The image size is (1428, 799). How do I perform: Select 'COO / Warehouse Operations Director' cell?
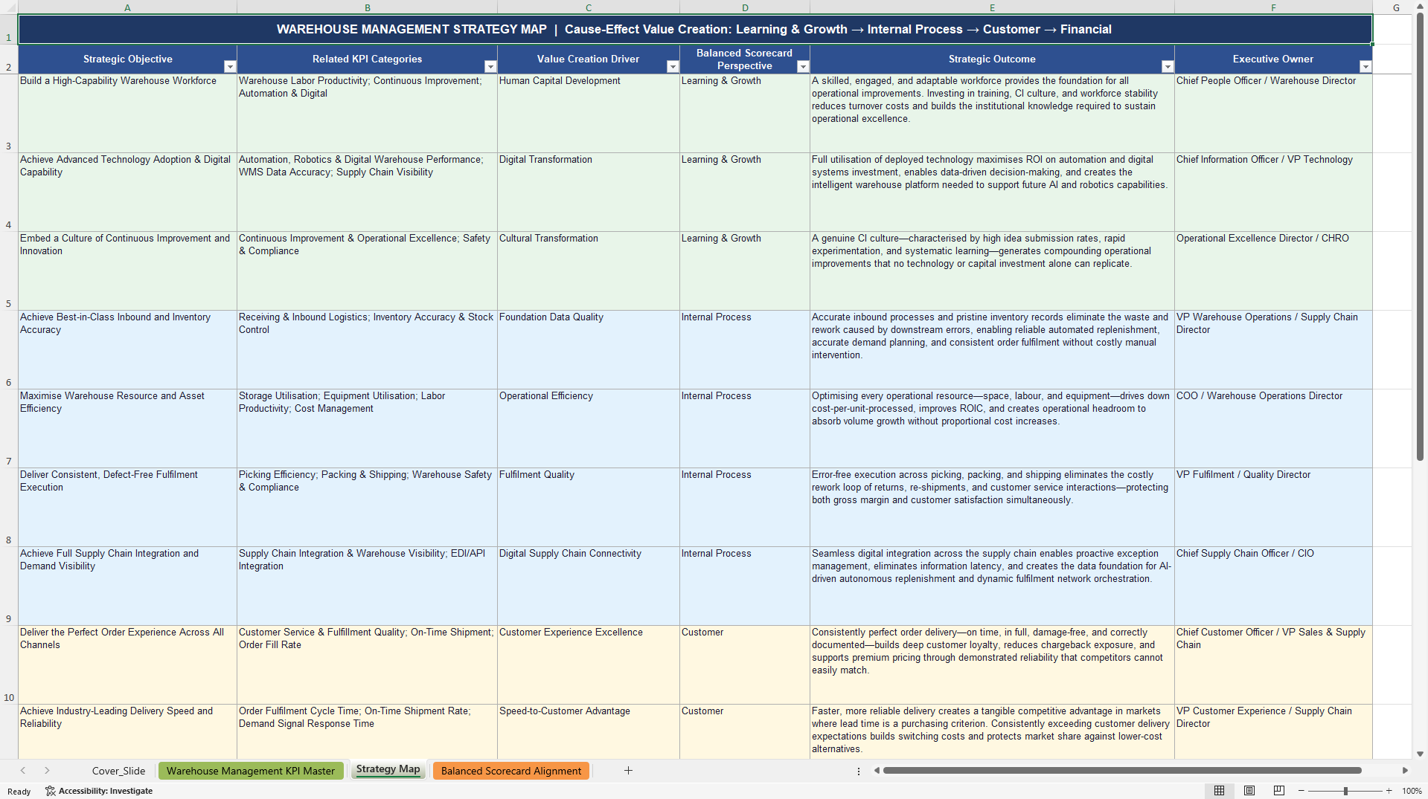pyautogui.click(x=1273, y=429)
